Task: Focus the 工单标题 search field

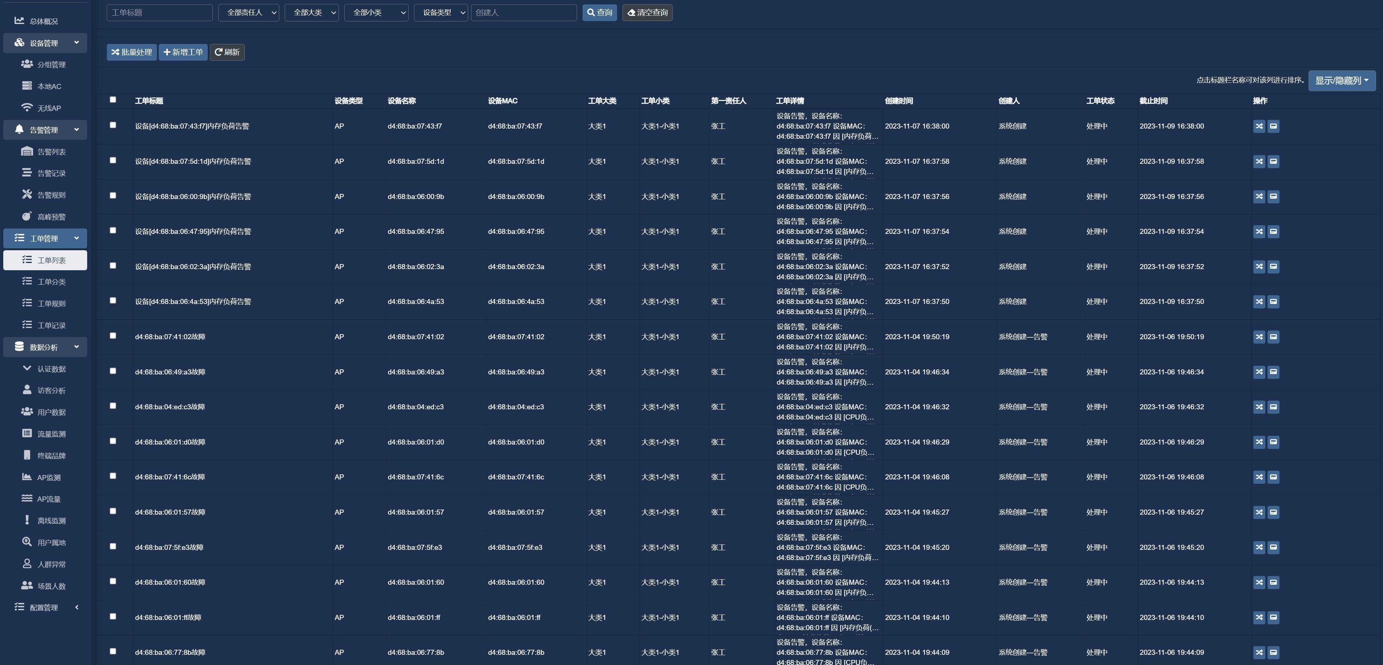Action: [x=159, y=12]
